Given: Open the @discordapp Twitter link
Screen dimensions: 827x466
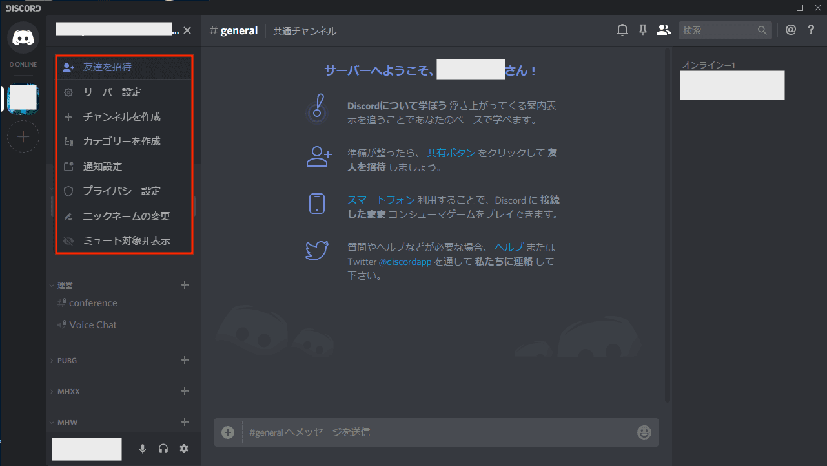Looking at the screenshot, I should pos(405,262).
